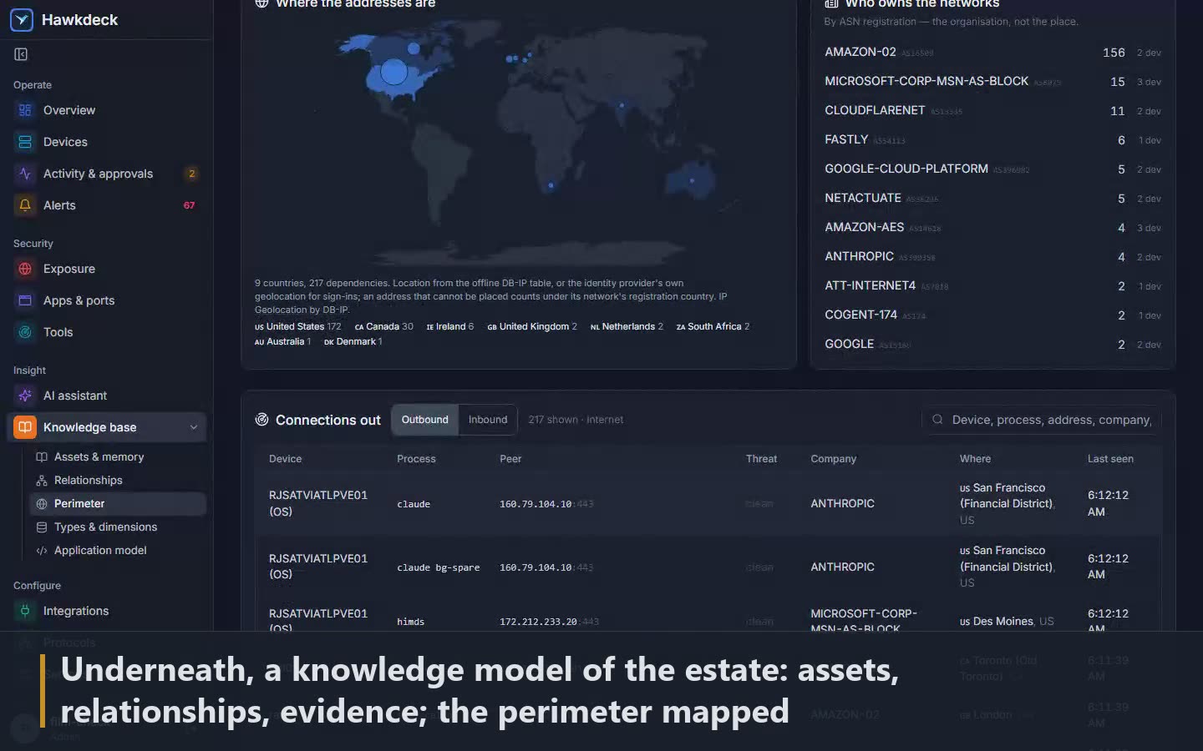Click the Types & dimensions icon
This screenshot has width=1203, height=751.
click(42, 527)
